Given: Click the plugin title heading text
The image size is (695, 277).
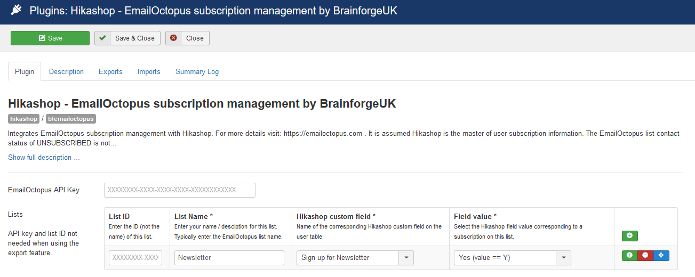Looking at the screenshot, I should click(x=202, y=103).
